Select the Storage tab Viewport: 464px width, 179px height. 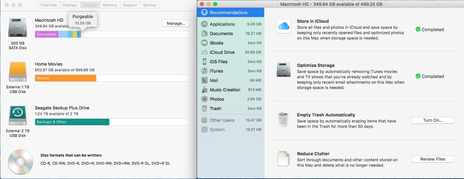90,5
